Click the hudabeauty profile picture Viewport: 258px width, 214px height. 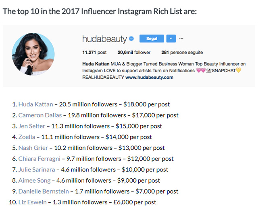click(x=33, y=53)
